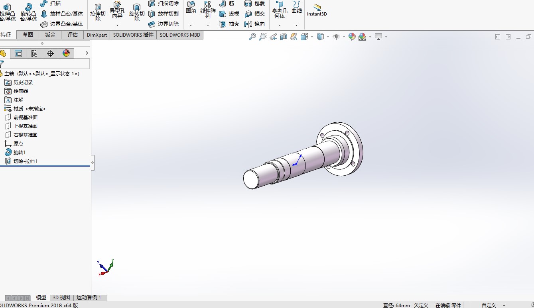Screen dimensions: 534x308
Task: Select the 圆角 fillet tool
Action: click(x=191, y=8)
